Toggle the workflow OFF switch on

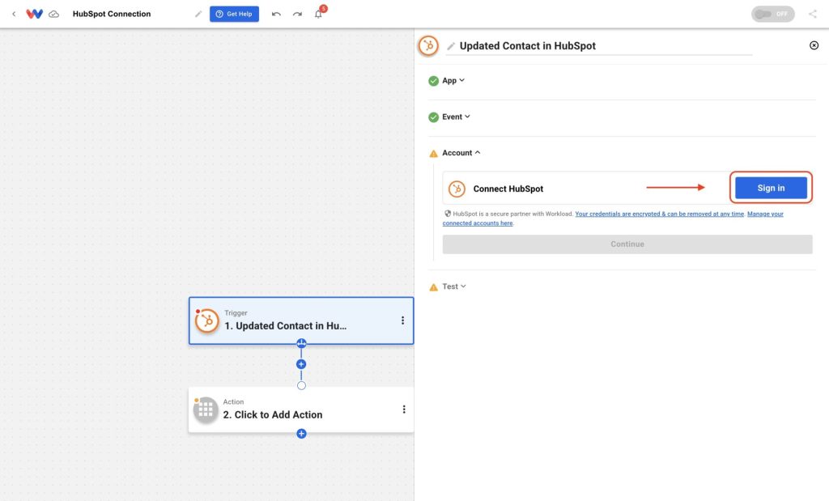tap(772, 14)
